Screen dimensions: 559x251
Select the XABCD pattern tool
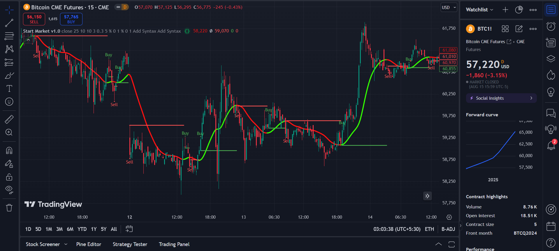click(9, 49)
